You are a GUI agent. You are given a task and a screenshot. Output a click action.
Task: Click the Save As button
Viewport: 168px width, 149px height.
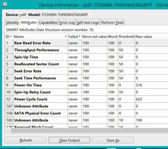113,140
